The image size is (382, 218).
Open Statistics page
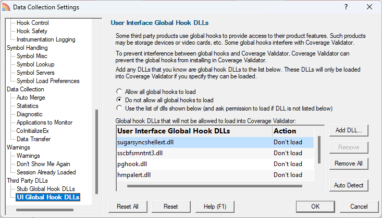[28, 106]
